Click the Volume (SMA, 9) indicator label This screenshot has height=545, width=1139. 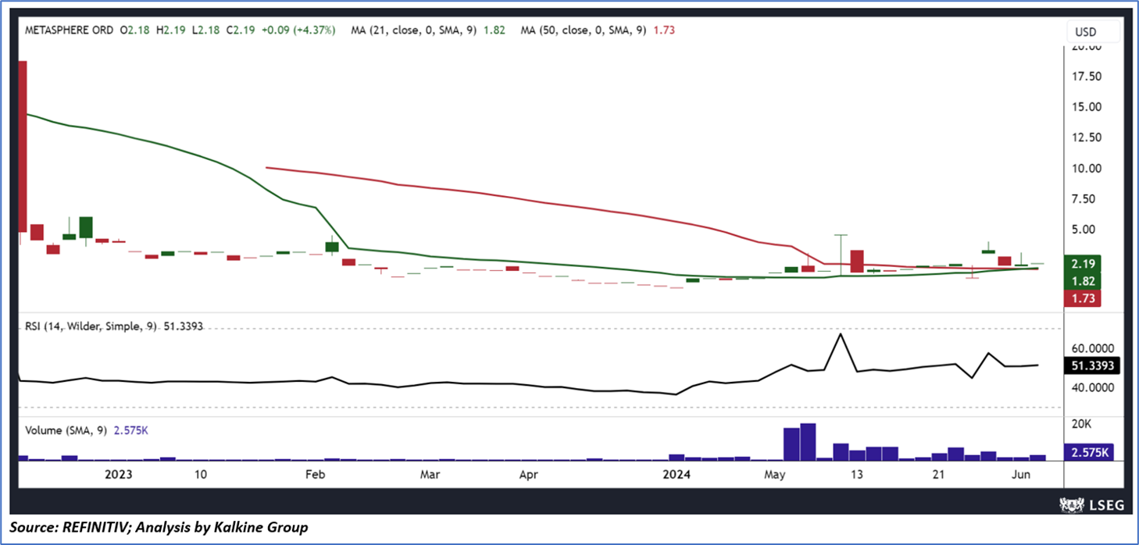(x=66, y=429)
